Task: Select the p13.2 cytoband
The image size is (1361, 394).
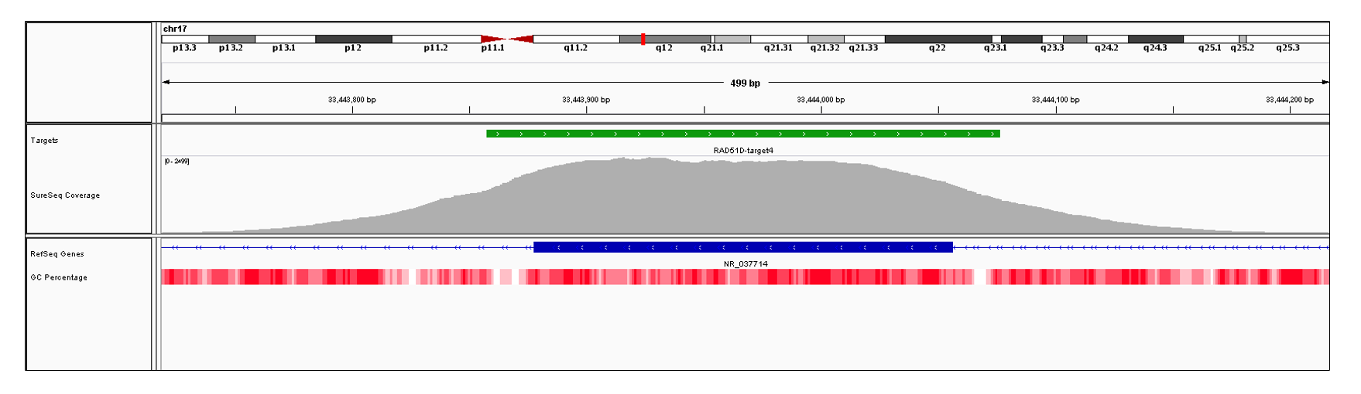Action: pos(231,39)
